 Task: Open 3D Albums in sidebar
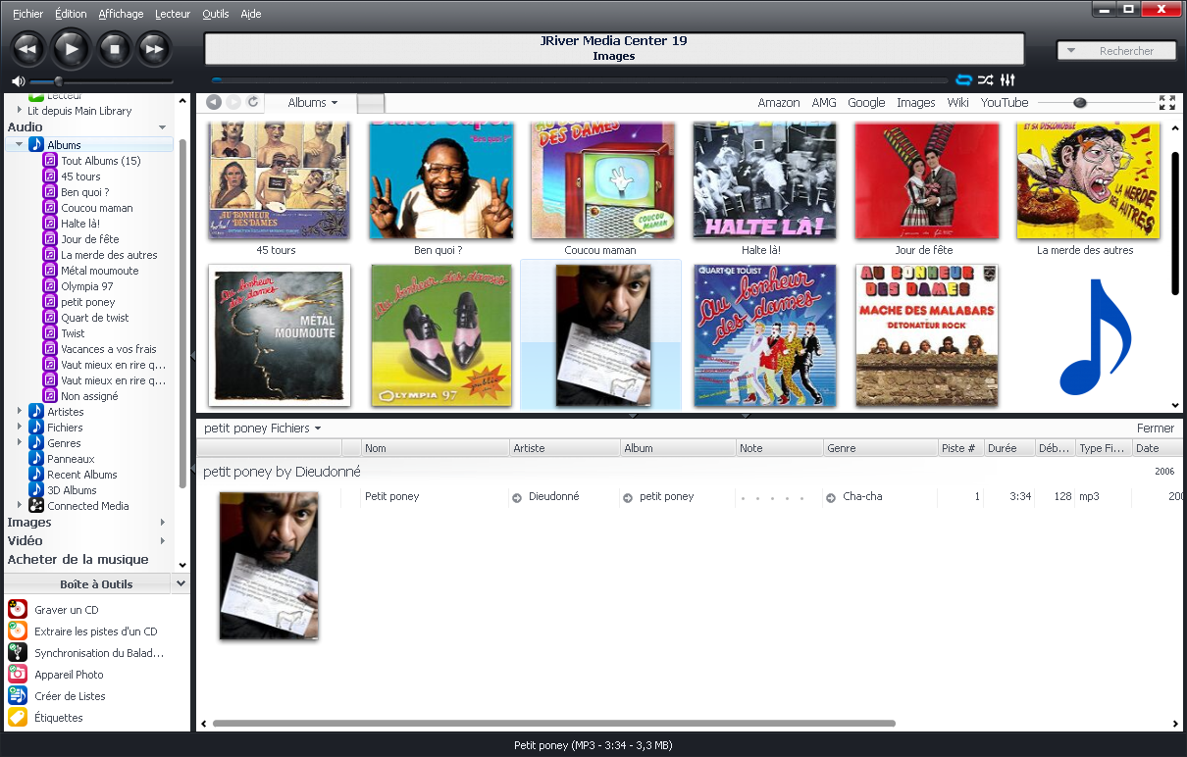pos(72,490)
